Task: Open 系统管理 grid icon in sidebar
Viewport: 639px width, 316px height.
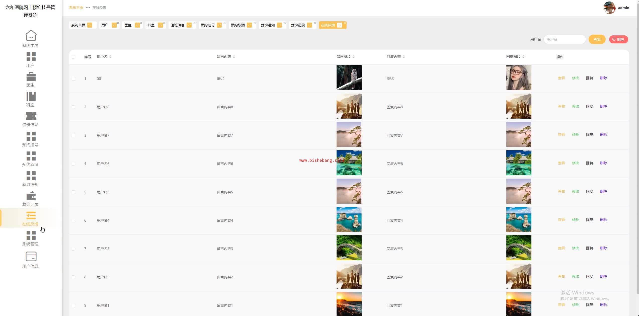Action: [x=31, y=235]
